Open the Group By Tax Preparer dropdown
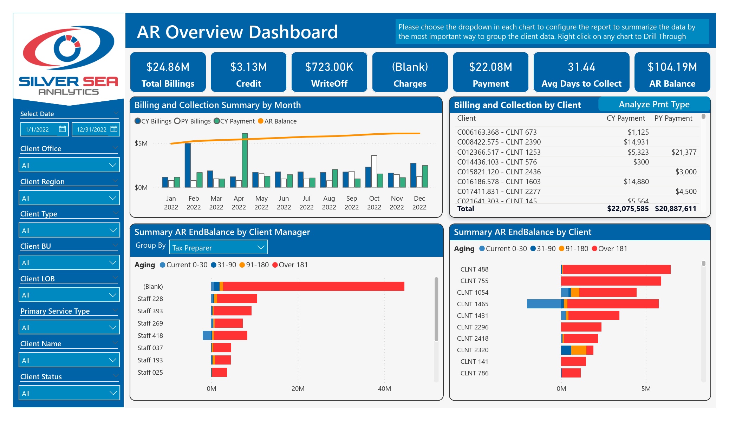 pos(218,247)
